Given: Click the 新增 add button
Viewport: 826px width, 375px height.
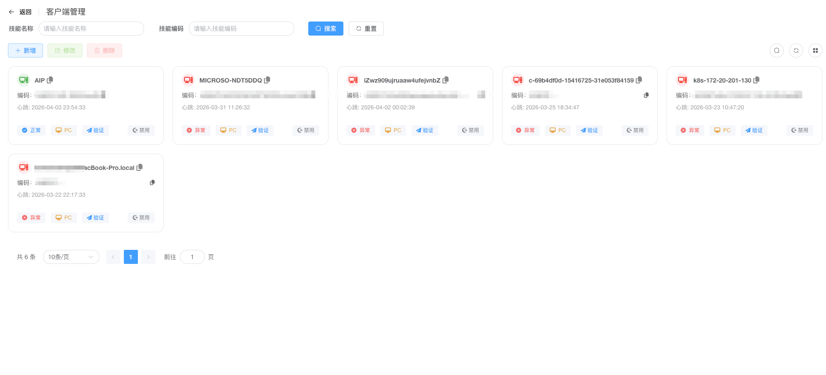Looking at the screenshot, I should tap(25, 50).
